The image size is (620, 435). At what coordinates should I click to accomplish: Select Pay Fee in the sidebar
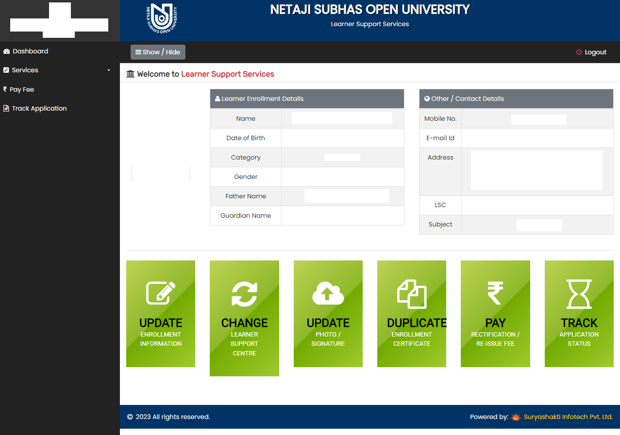(x=60, y=89)
